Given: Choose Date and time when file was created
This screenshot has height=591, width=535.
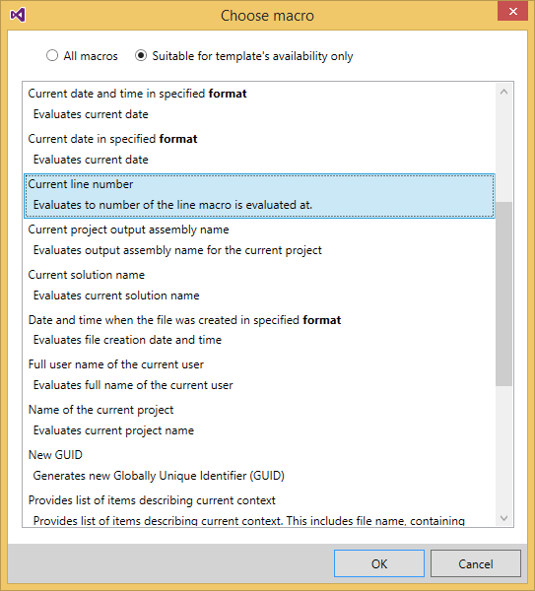Looking at the screenshot, I should [x=259, y=330].
